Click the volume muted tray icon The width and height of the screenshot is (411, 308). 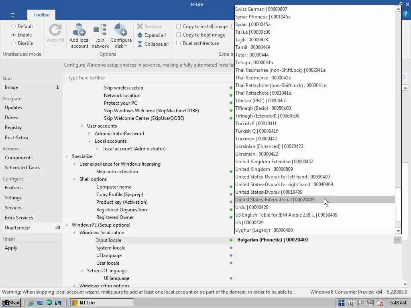380,303
